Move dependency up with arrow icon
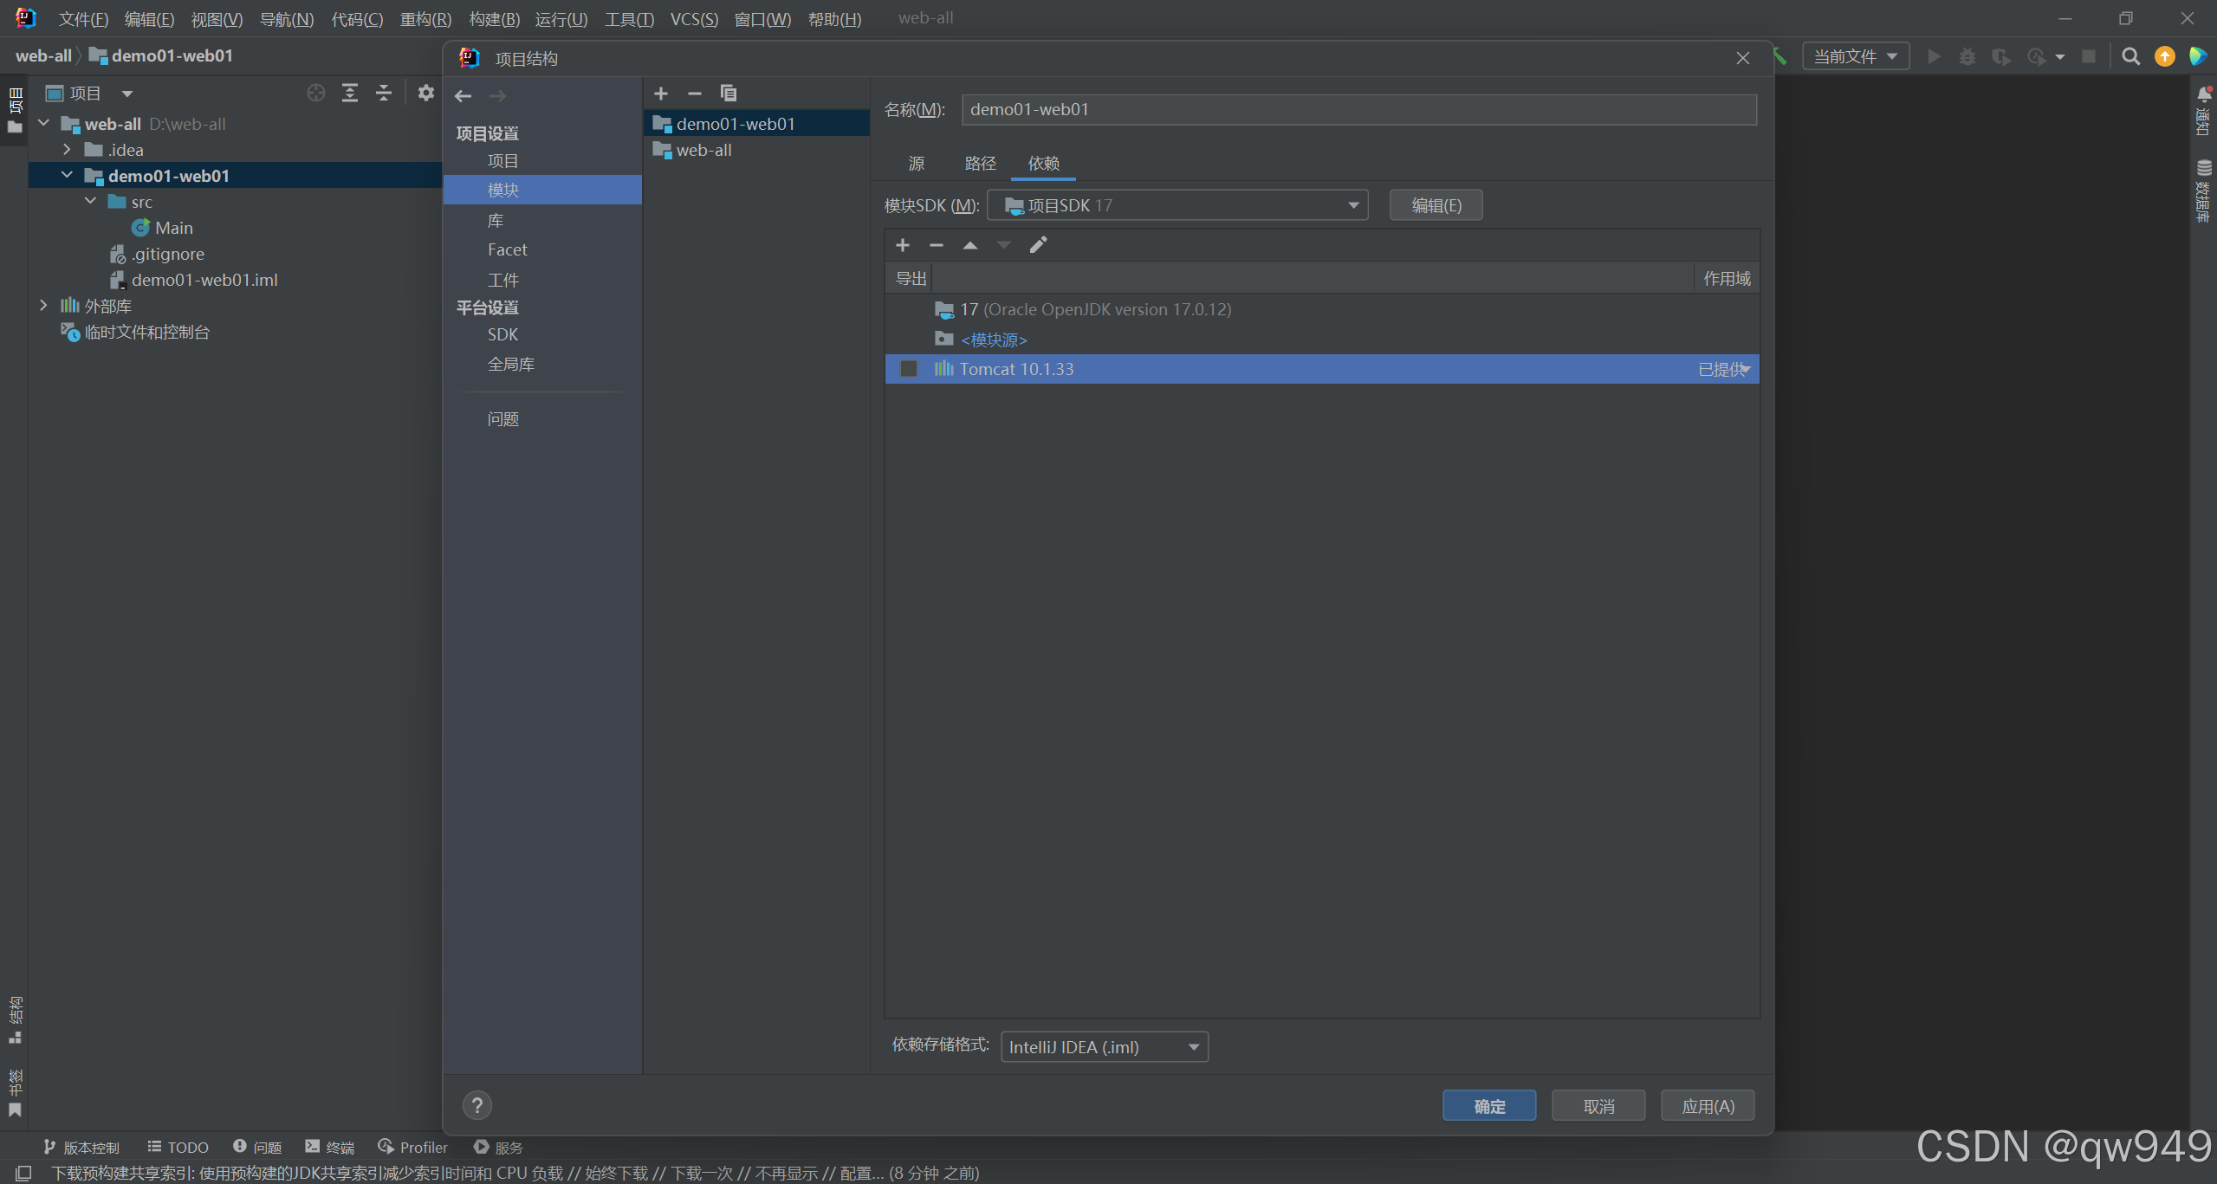 coord(970,245)
